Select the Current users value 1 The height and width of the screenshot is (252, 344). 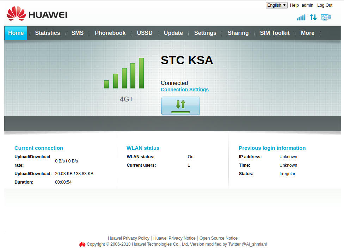[x=189, y=165]
